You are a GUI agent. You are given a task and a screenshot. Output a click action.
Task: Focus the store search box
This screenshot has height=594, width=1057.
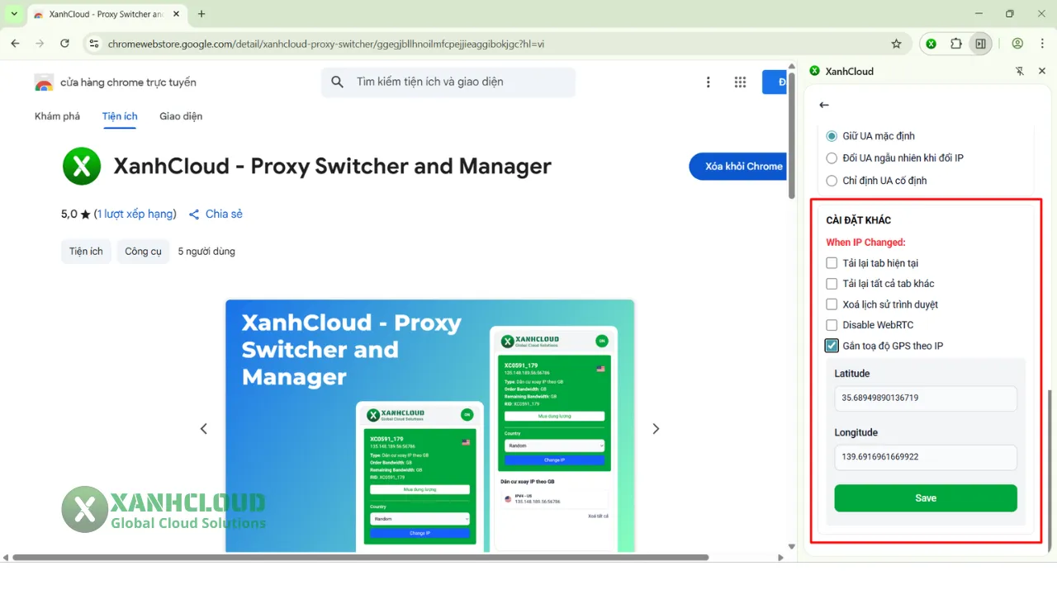(x=448, y=82)
